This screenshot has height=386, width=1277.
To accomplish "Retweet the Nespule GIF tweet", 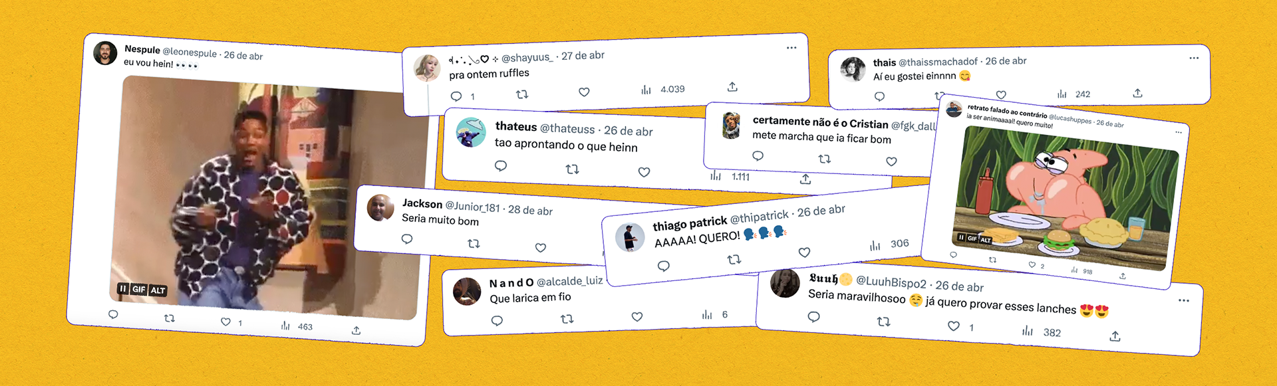I will click(x=170, y=318).
